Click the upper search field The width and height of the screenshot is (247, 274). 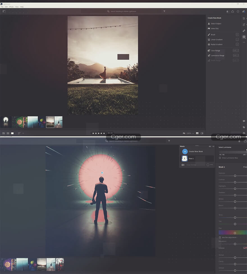click(x=121, y=11)
